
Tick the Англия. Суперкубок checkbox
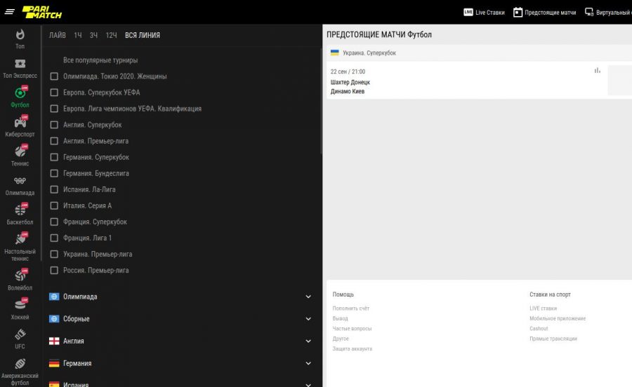pos(54,125)
